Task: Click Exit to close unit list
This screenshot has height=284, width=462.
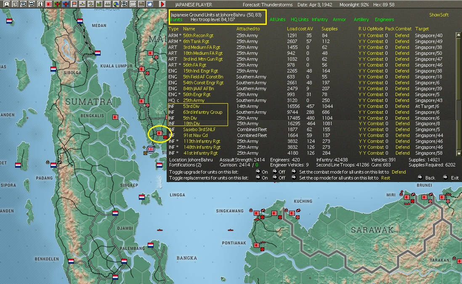Action: coord(451,177)
